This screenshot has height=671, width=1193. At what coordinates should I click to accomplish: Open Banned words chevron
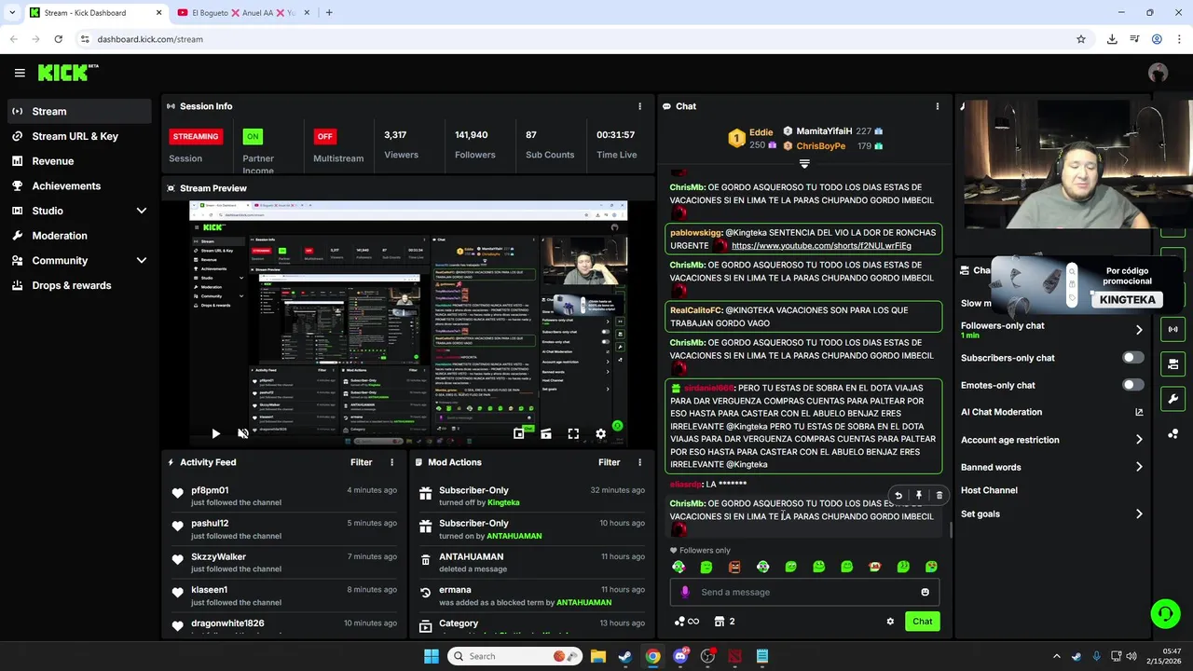1138,467
